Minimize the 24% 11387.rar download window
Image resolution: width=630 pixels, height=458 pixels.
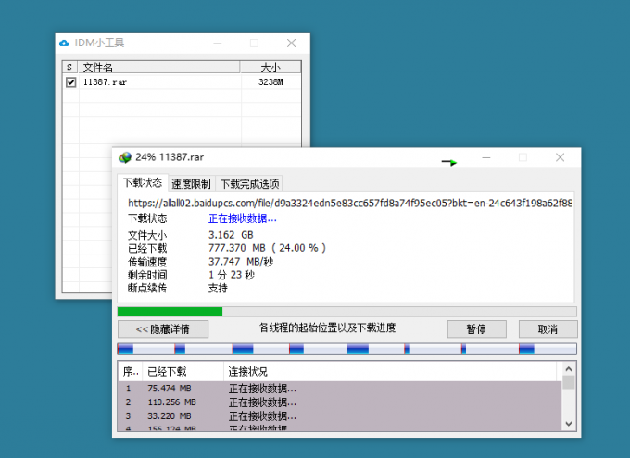pyautogui.click(x=486, y=157)
